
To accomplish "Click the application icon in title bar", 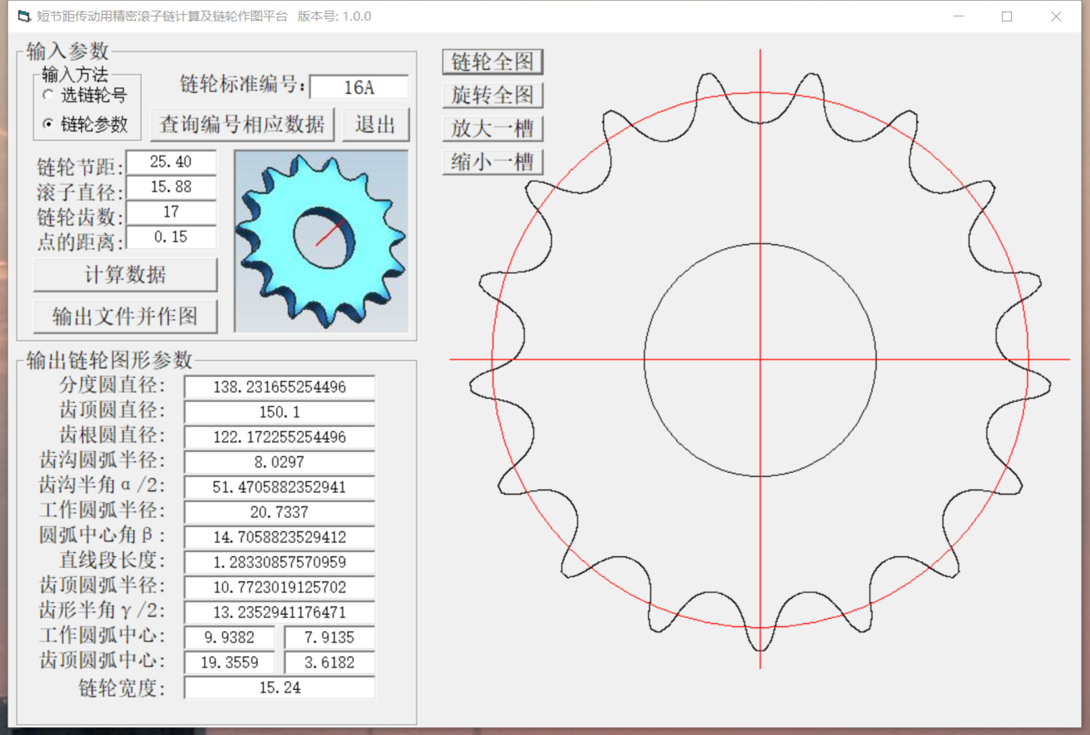I will [24, 16].
